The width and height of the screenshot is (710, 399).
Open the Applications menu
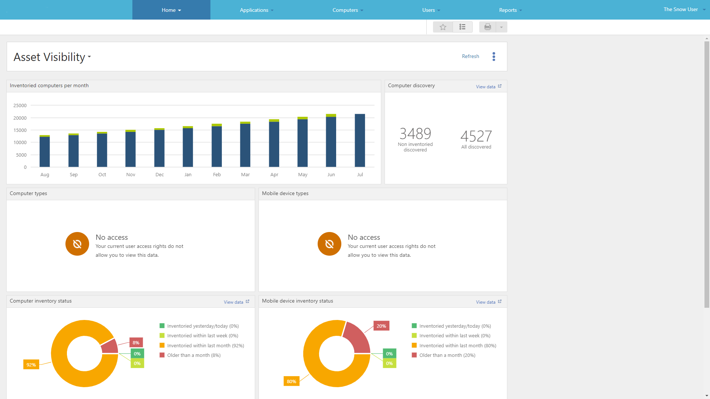256,10
